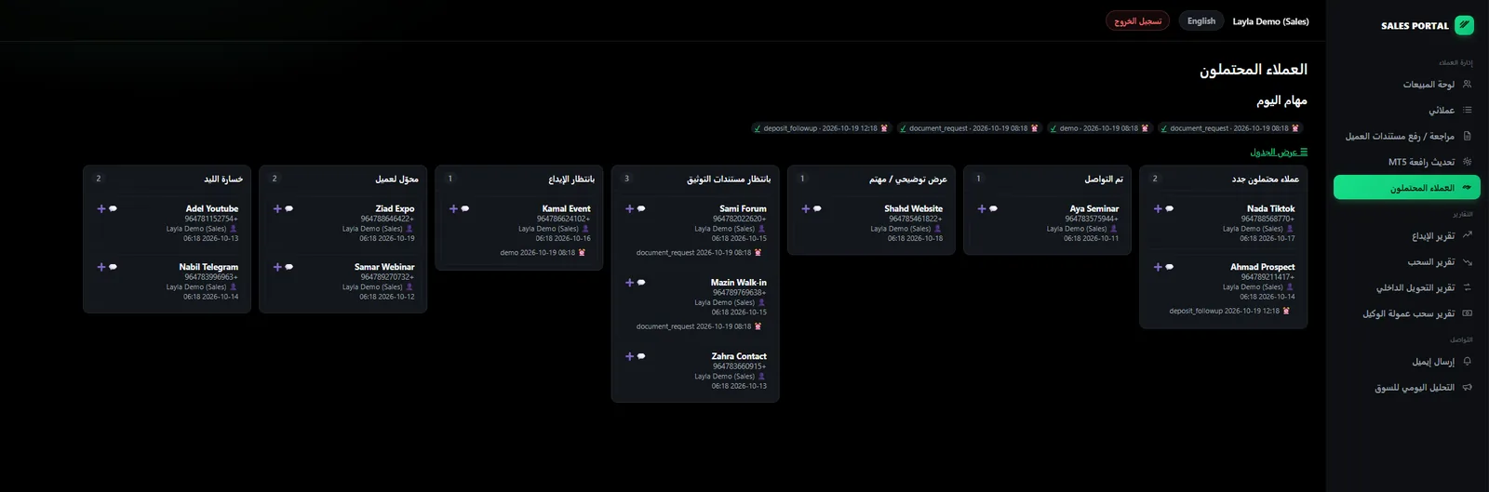The width and height of the screenshot is (1489, 492).
Task: Open تقرير التحويل الداخلي report
Action: pyautogui.click(x=1407, y=288)
